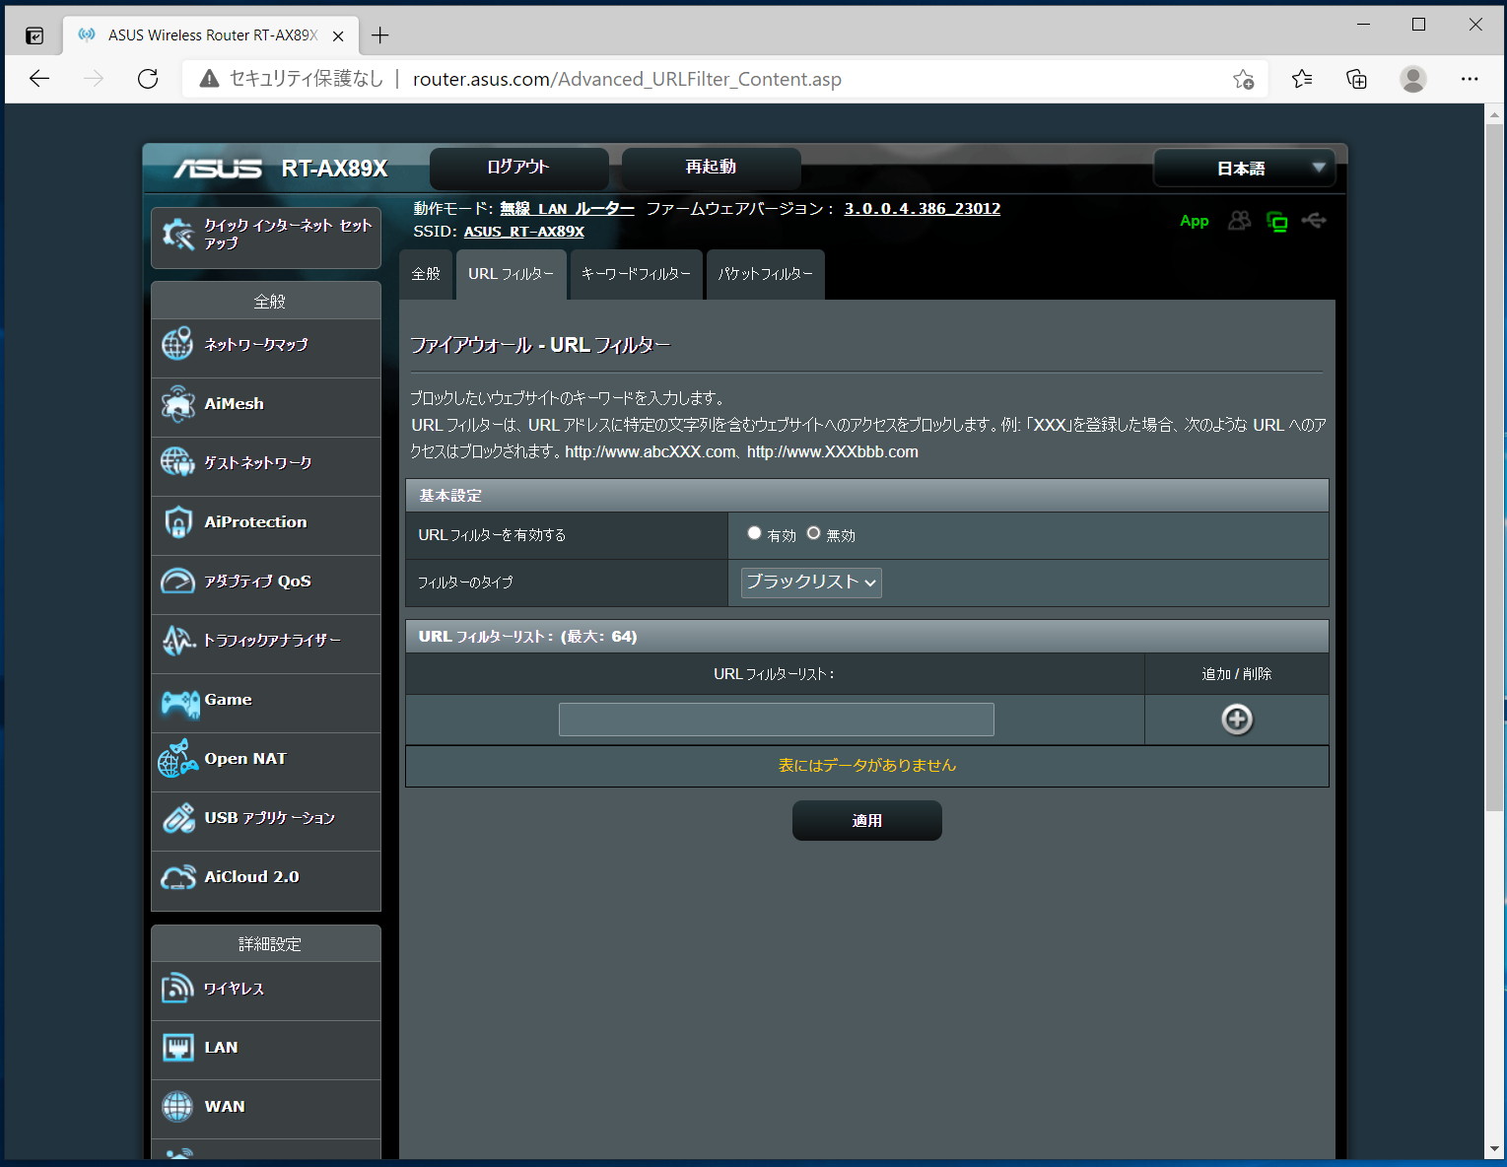Image resolution: width=1507 pixels, height=1167 pixels.
Task: Add this page to favorites star
Action: click(x=1244, y=79)
